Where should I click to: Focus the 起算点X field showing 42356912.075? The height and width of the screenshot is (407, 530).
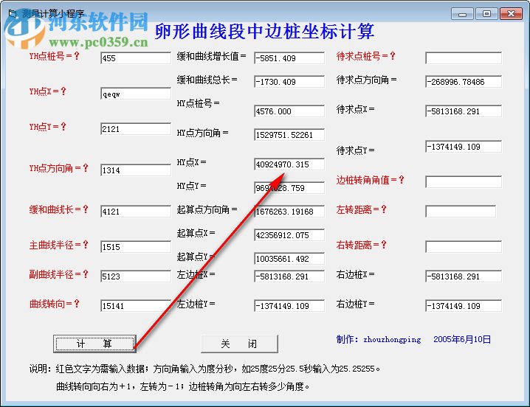(289, 234)
